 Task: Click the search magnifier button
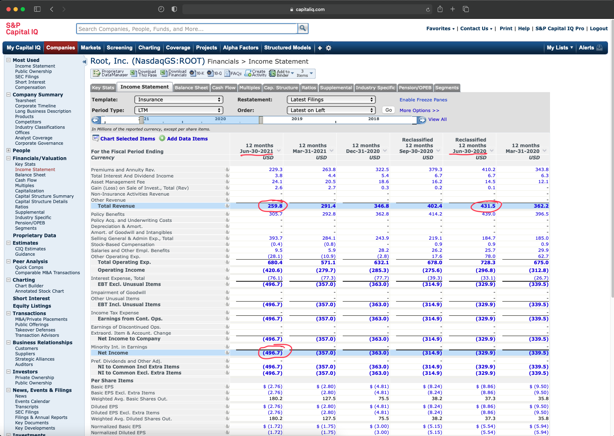303,28
